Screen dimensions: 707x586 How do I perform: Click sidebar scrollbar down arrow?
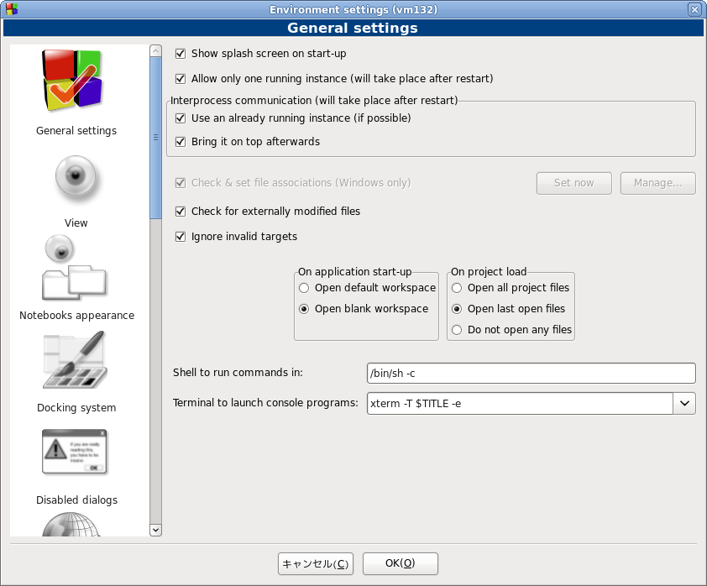pyautogui.click(x=155, y=530)
